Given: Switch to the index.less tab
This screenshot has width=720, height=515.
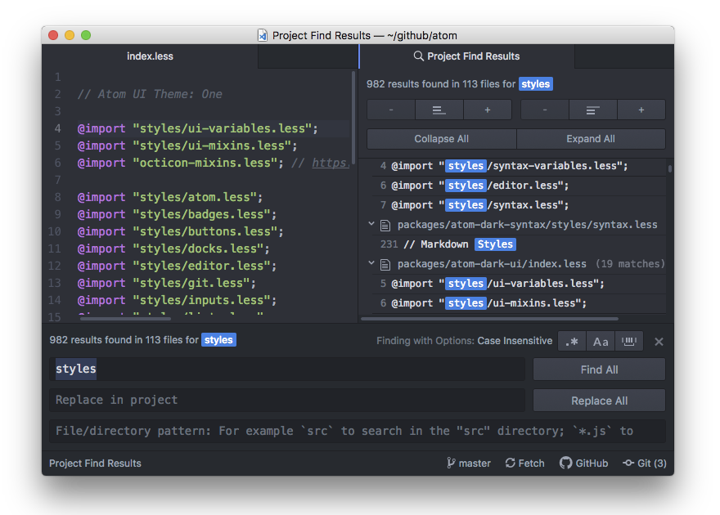Looking at the screenshot, I should [150, 56].
